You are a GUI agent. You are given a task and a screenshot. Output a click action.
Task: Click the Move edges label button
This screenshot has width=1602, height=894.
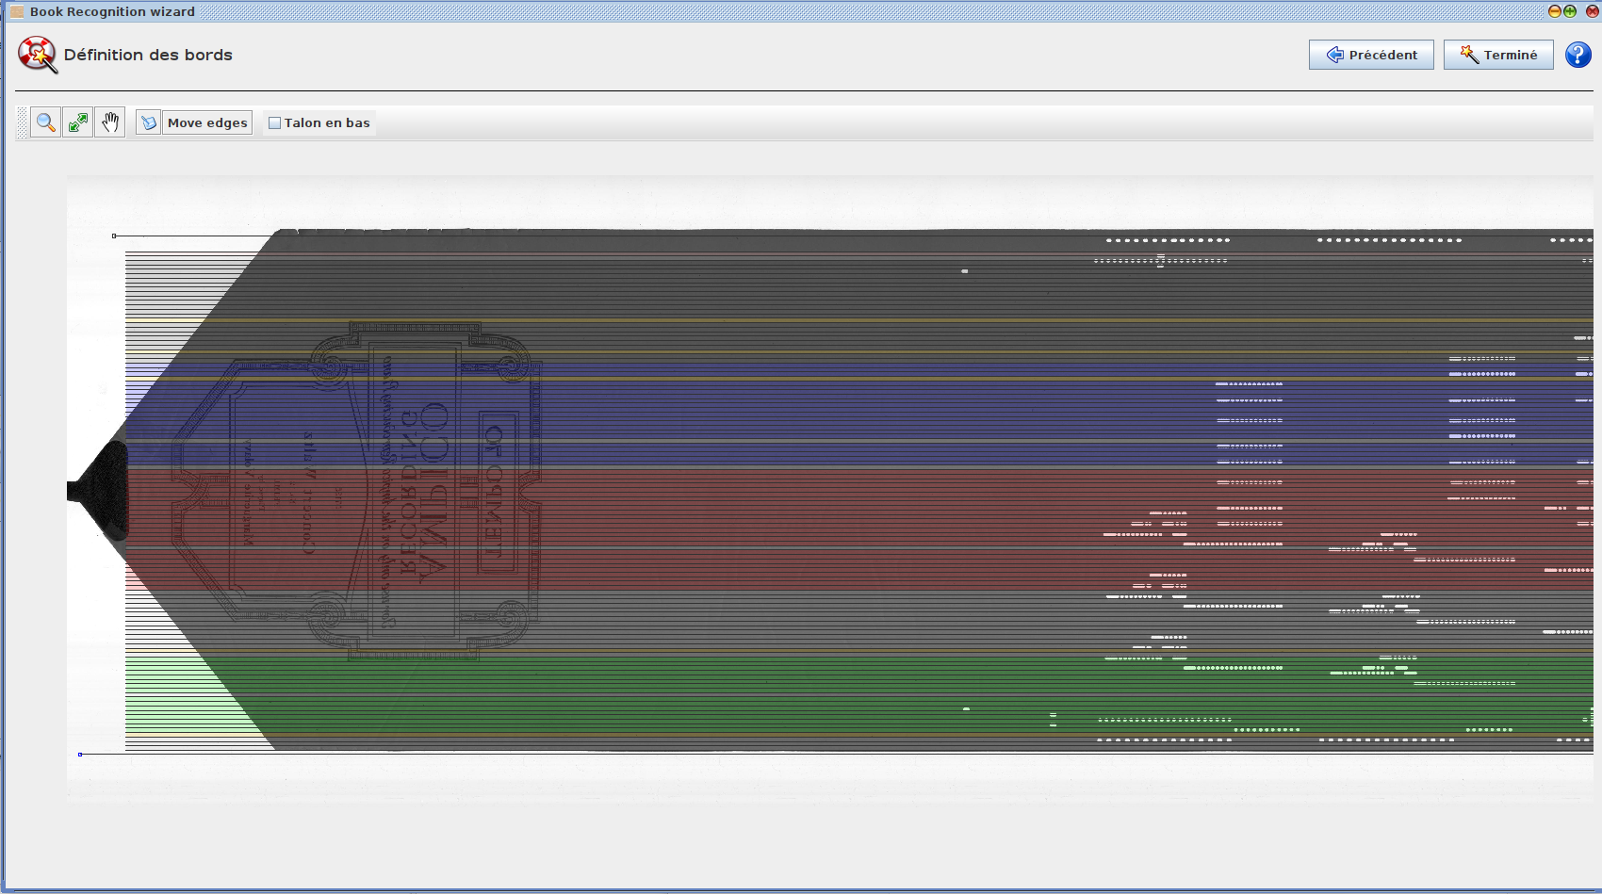tap(207, 122)
